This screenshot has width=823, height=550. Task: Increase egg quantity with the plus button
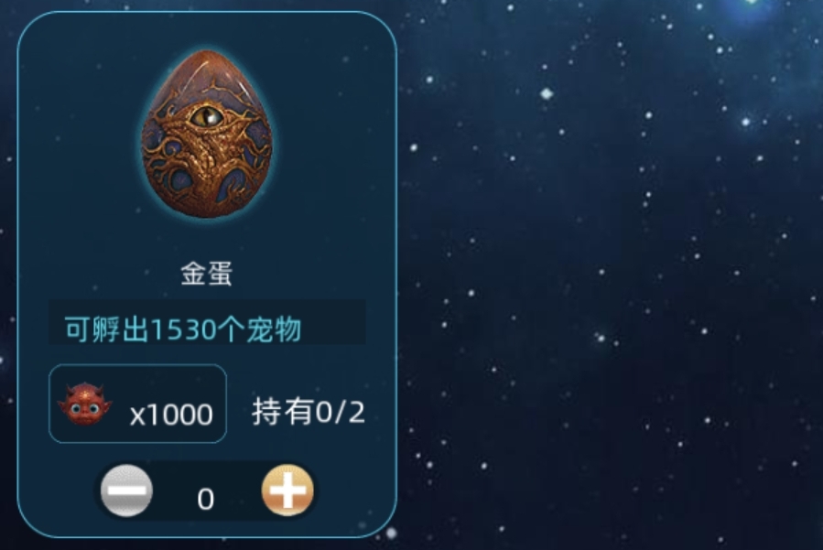287,491
